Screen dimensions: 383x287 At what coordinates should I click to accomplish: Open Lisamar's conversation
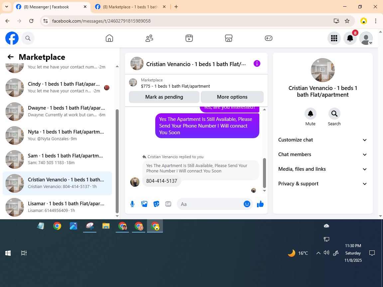coord(58,207)
